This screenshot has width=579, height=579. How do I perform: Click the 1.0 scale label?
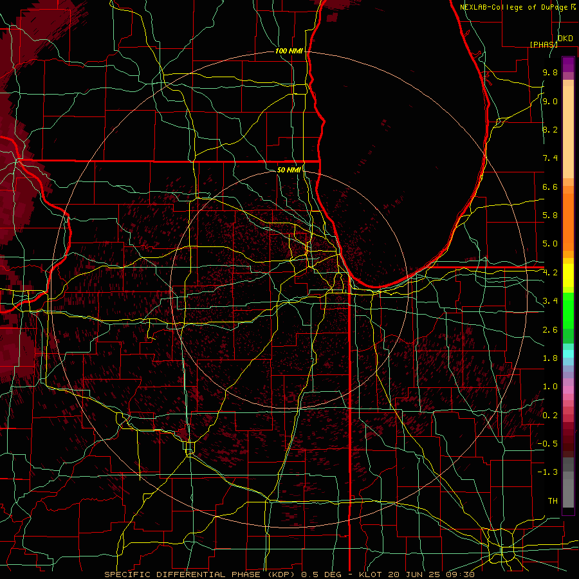pyautogui.click(x=550, y=387)
